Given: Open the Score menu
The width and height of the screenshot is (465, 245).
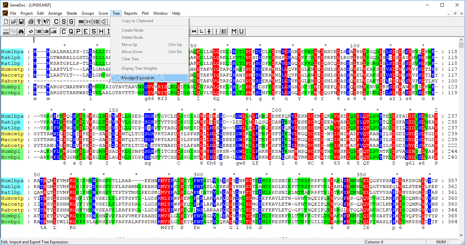Looking at the screenshot, I should click(103, 13).
